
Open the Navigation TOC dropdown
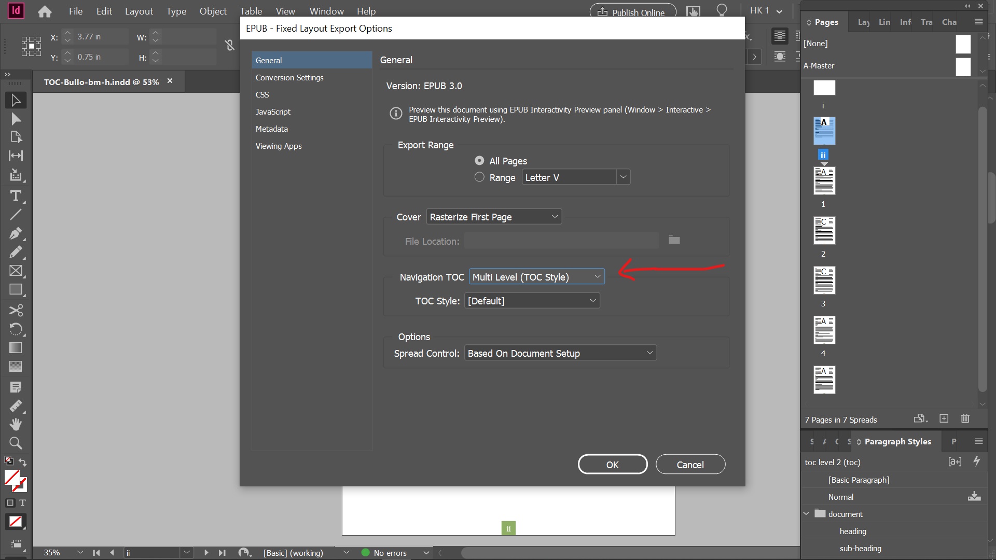pos(536,277)
